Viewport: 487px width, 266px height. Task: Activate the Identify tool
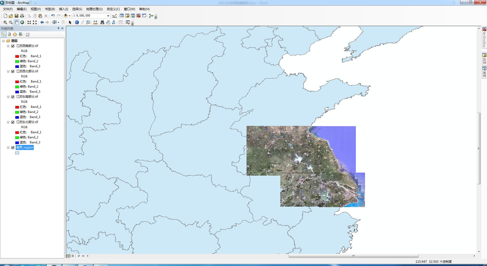[x=77, y=22]
